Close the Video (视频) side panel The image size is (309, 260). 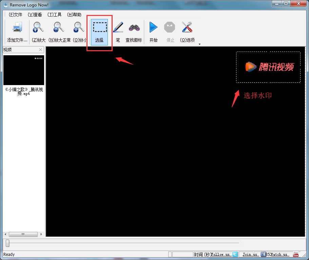40,49
